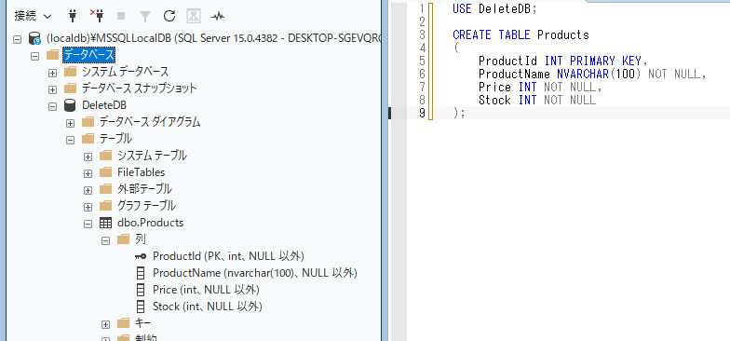The width and height of the screenshot is (730, 341).
Task: Open the 接続 connect dropdown
Action: click(33, 17)
